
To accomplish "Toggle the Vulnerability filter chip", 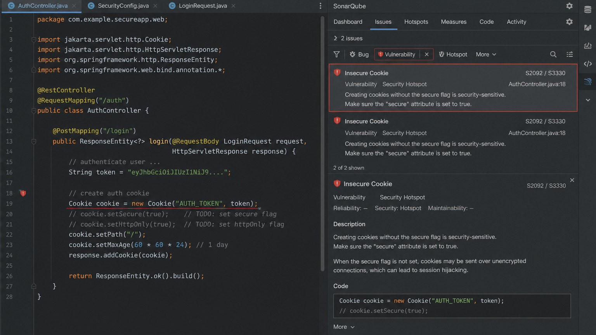I will click(x=397, y=54).
